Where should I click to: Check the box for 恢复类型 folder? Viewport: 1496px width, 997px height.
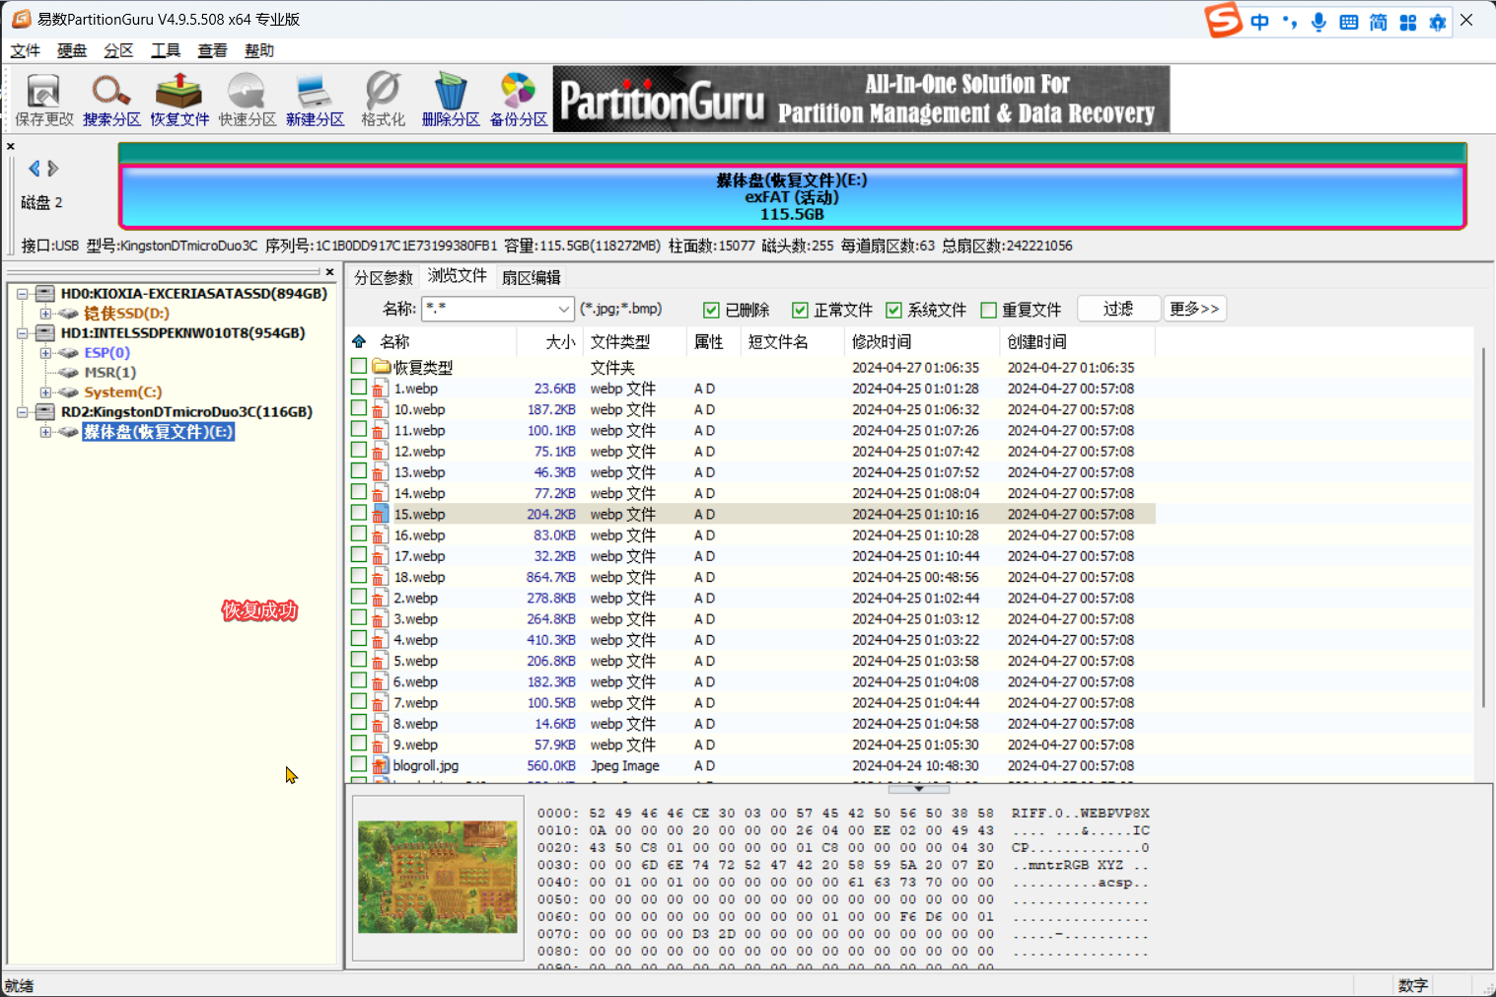tap(359, 366)
